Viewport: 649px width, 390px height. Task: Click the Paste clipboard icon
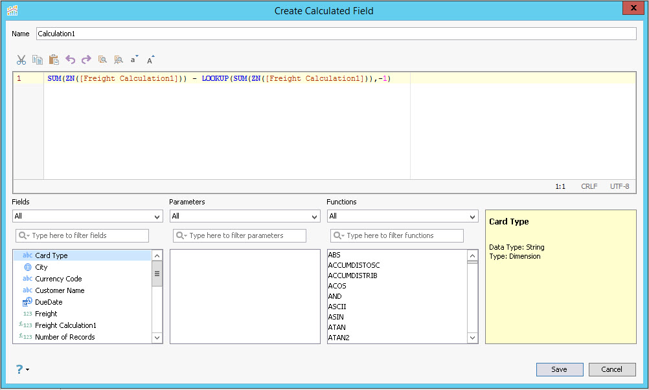(x=54, y=60)
